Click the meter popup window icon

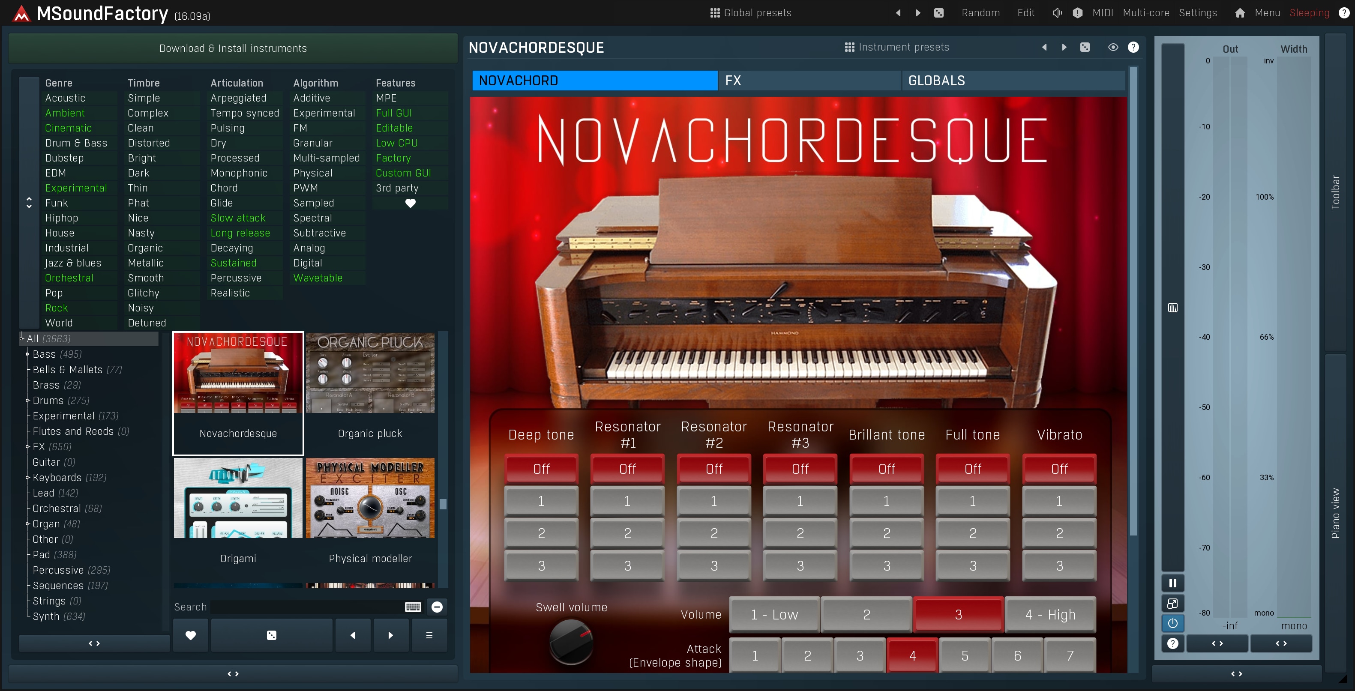click(x=1172, y=603)
